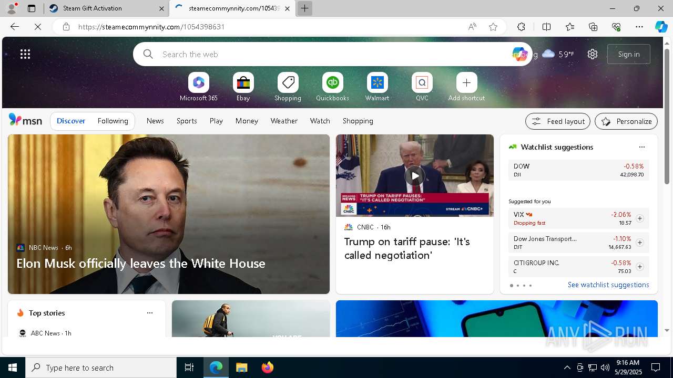Open Task View on the taskbar

(189, 367)
